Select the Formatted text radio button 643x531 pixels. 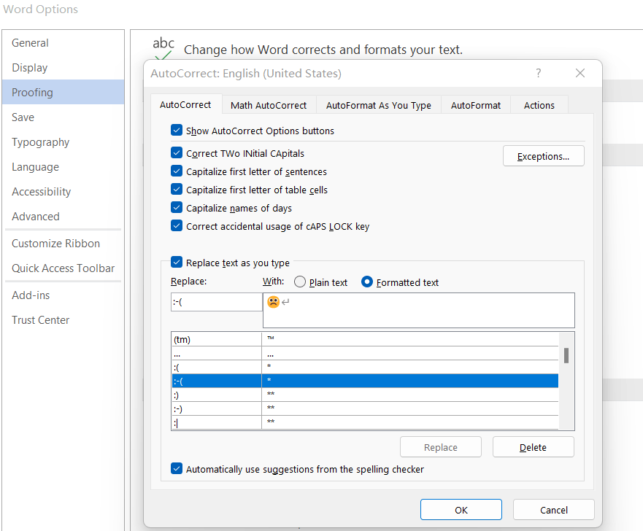tap(367, 282)
